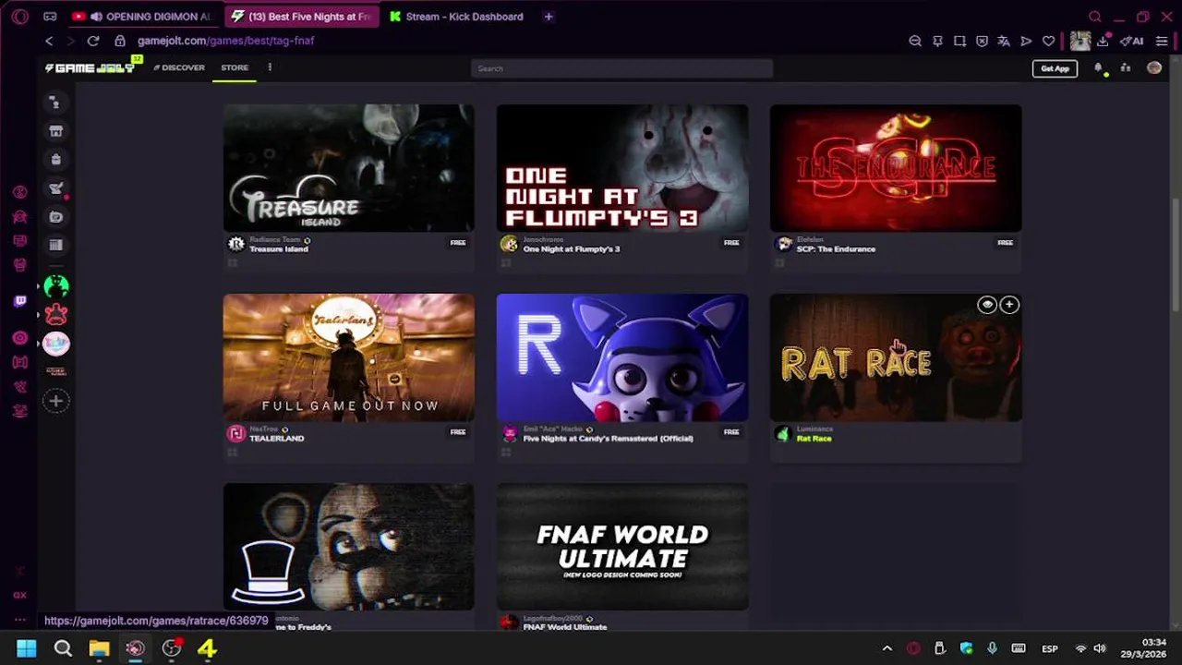Click the site padlock security icon
The height and width of the screenshot is (665, 1182).
pyautogui.click(x=120, y=41)
